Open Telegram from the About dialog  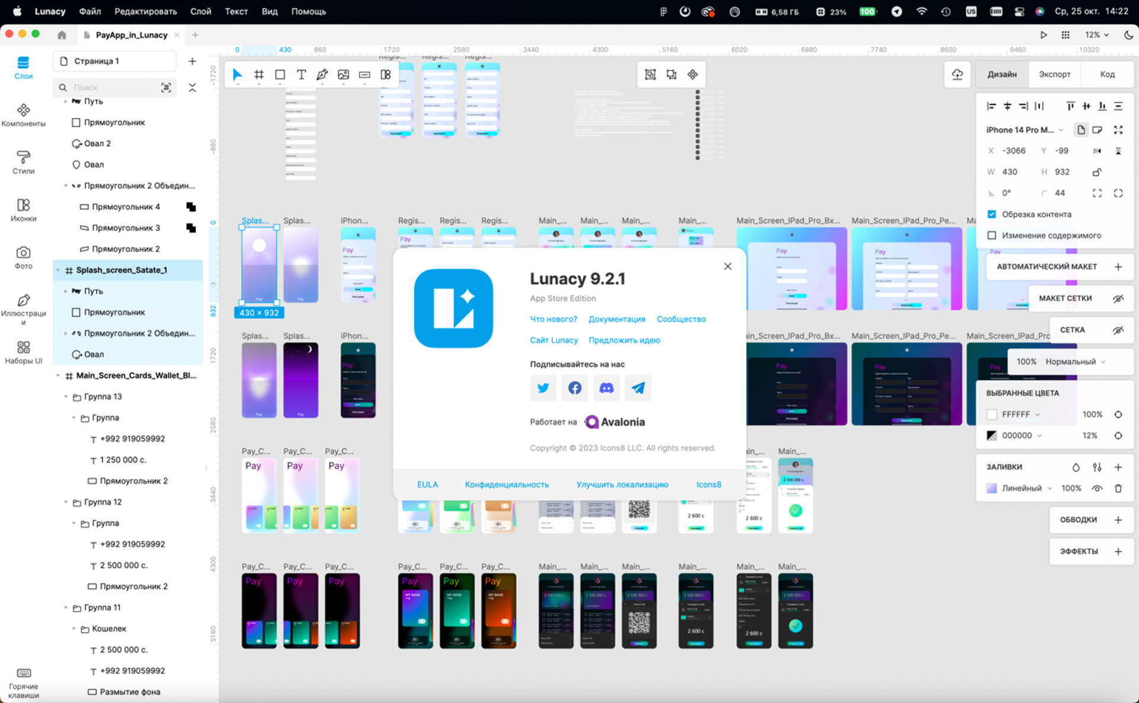click(638, 388)
